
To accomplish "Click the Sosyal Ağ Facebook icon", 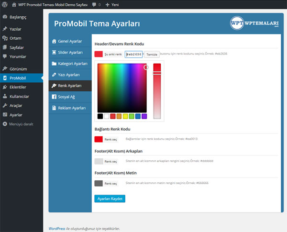I will (x=54, y=97).
